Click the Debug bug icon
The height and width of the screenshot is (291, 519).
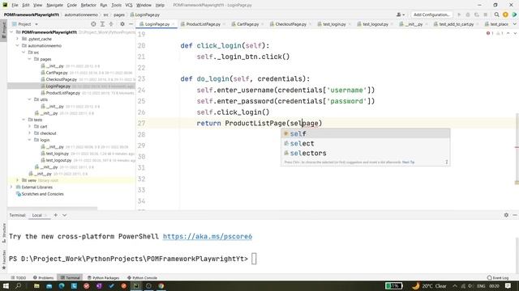point(468,15)
